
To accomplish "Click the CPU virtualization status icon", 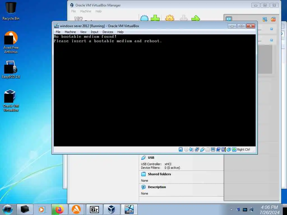I will coord(223,149).
